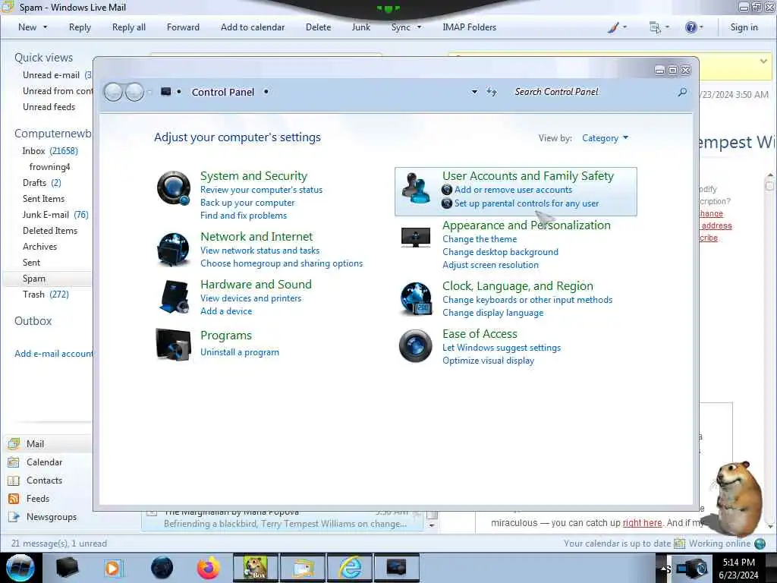Click Change desktop background link
Screen dimensions: 777x583
tap(501, 252)
